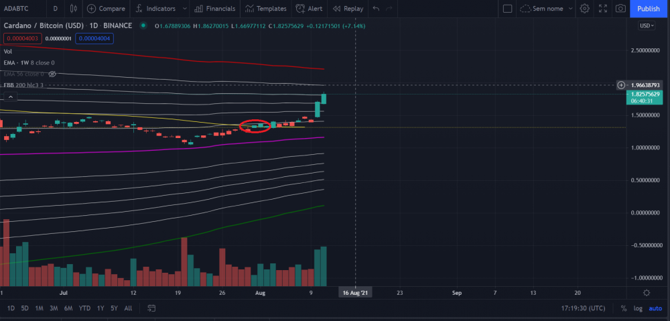Select the Vol indicator legend
The height and width of the screenshot is (321, 670).
[7, 52]
